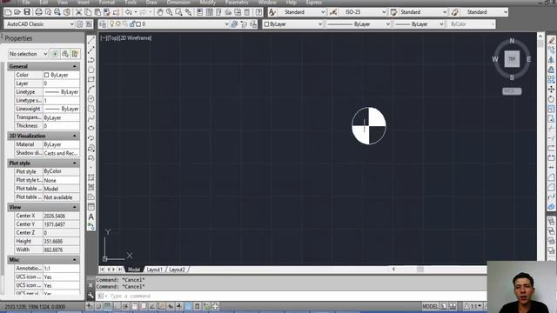Collapse the View section in Properties

point(75,207)
